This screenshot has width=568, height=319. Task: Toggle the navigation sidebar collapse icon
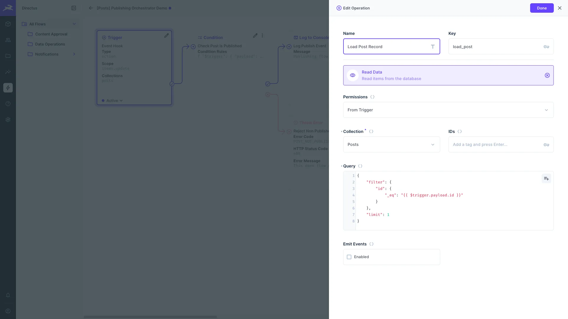coord(74,8)
